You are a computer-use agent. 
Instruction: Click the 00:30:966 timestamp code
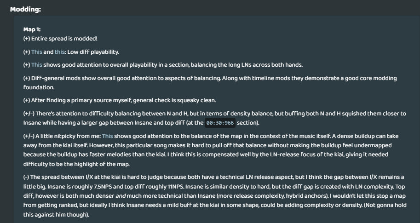(220, 123)
